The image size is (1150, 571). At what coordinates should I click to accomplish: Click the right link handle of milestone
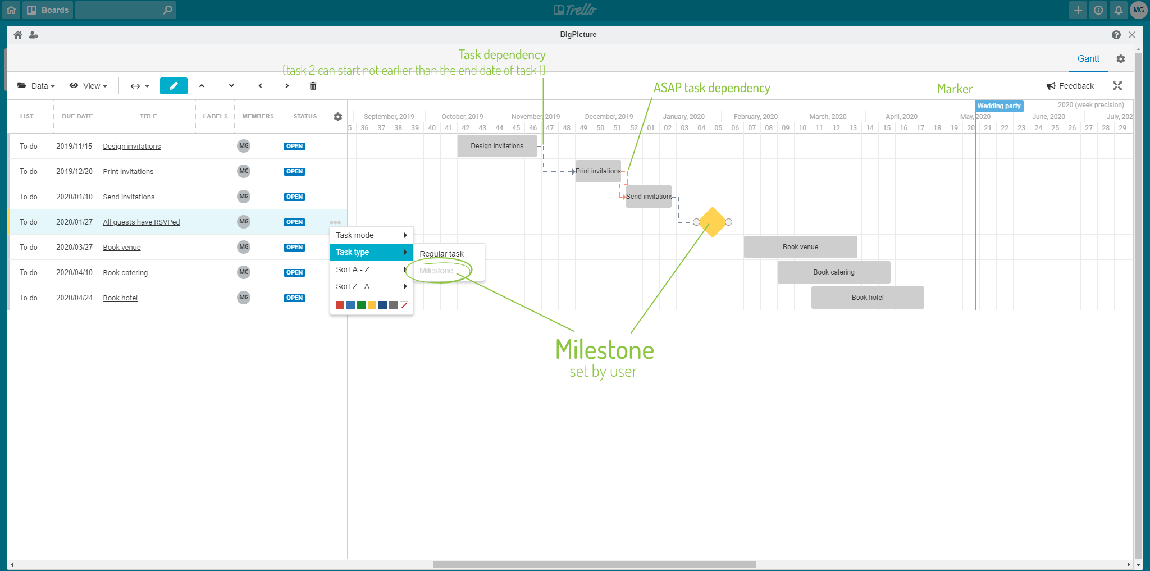pyautogui.click(x=728, y=222)
